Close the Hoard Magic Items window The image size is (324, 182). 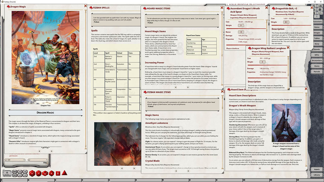point(222,8)
